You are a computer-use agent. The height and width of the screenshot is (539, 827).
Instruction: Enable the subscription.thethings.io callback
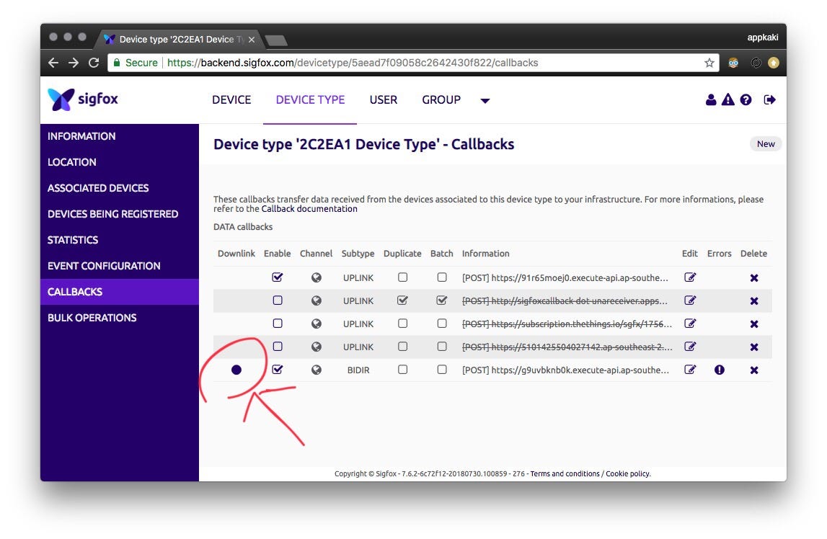tap(278, 324)
